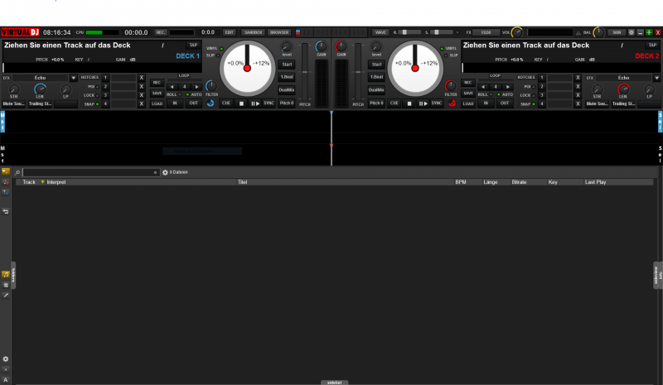Toggle LOCK indicator on Deck 1
The height and width of the screenshot is (385, 663).
coord(98,95)
